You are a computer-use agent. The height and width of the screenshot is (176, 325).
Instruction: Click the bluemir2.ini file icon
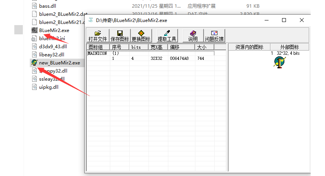click(34, 39)
